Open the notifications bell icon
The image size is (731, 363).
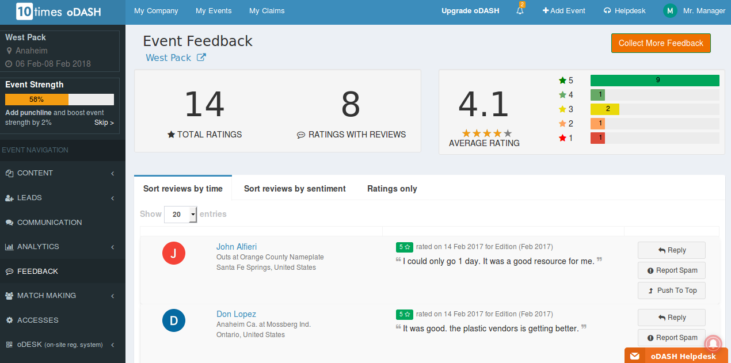pos(520,11)
